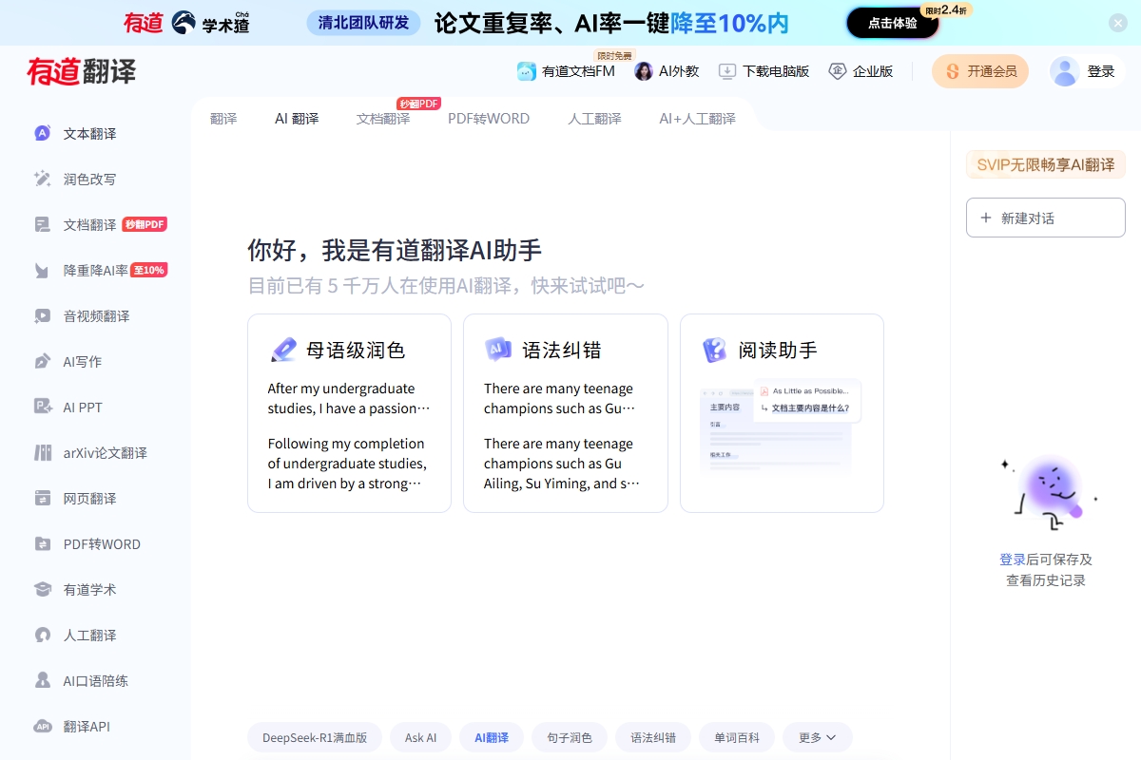This screenshot has height=760, width=1141.
Task: Open the 有道文档FM icon link
Action: point(527,71)
